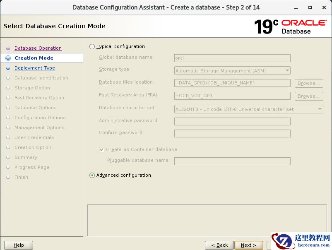Image resolution: width=332 pixels, height=250 pixels.
Task: Click the Storage Option step
Action: 32,88
